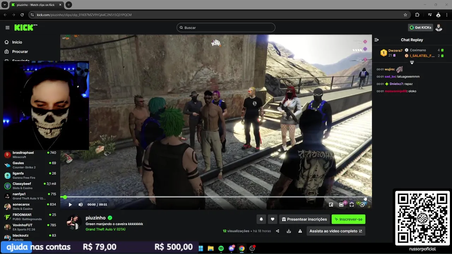452x254 pixels.
Task: Open Discord from taskbar
Action: tap(232, 248)
